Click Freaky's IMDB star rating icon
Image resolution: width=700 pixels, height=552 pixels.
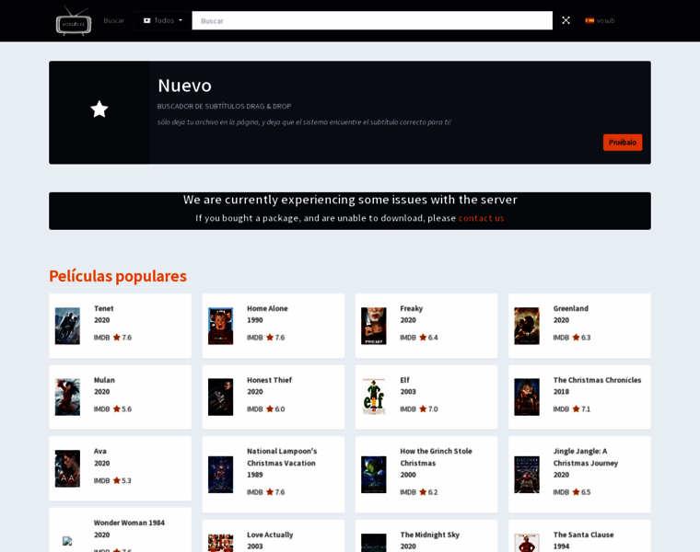point(423,337)
